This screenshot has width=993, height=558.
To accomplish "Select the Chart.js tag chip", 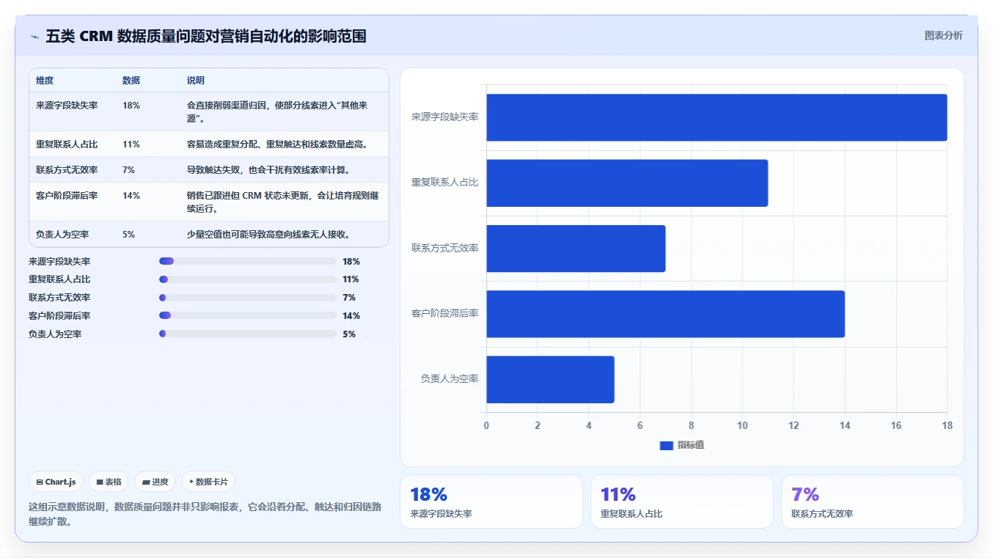I will [56, 482].
